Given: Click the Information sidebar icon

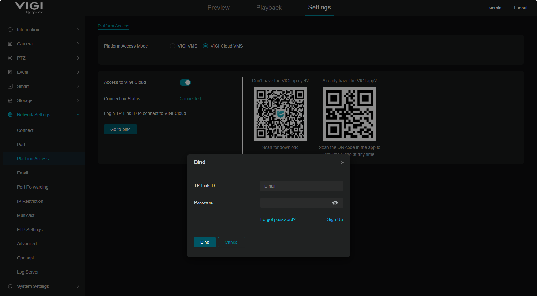Looking at the screenshot, I should coord(10,30).
